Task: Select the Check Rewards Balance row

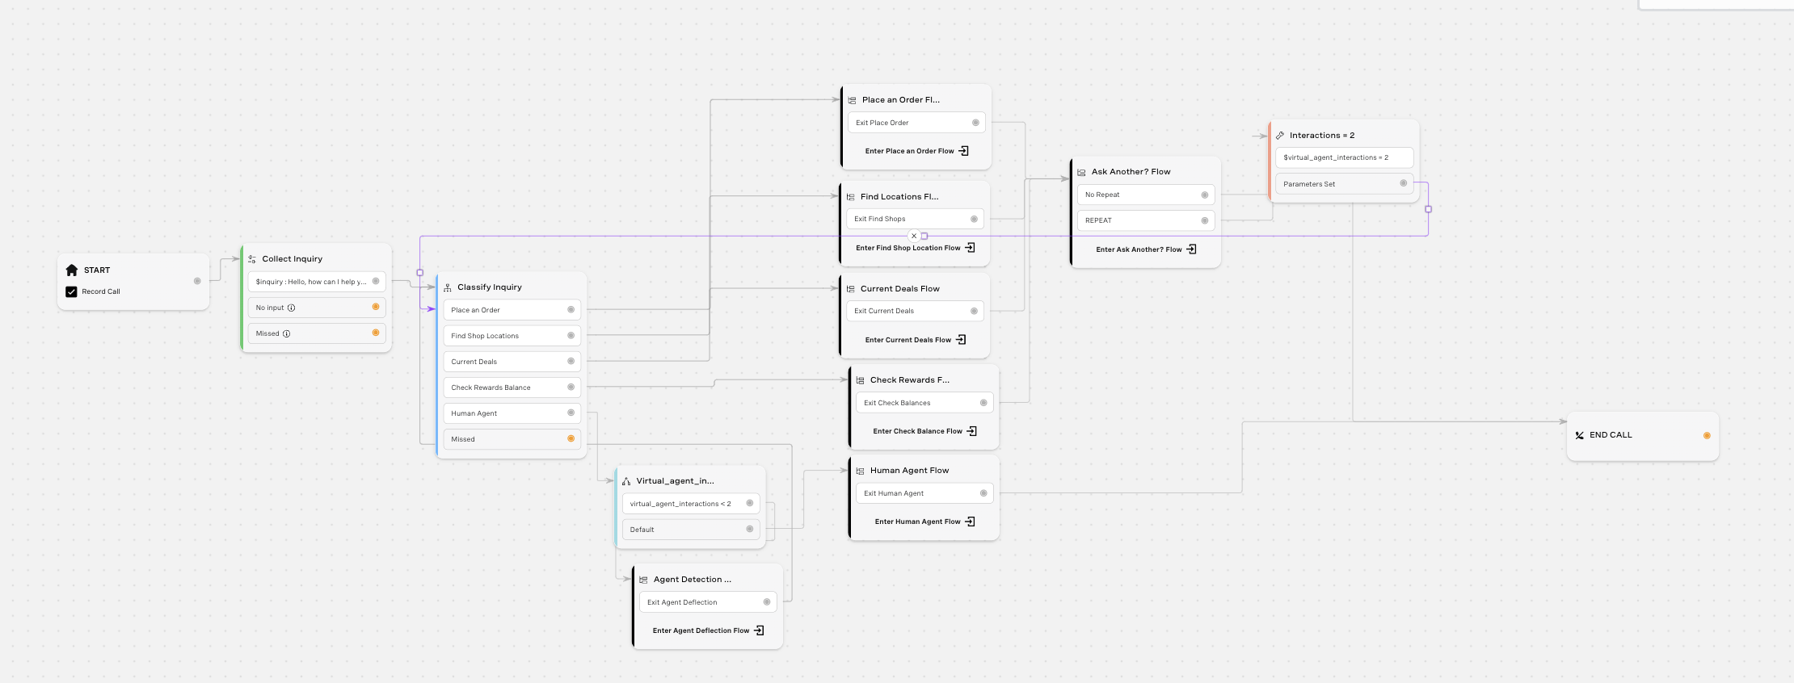Action: click(512, 388)
